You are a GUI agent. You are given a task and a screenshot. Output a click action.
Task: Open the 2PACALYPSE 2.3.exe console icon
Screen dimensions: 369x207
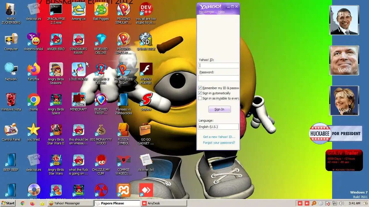point(56,13)
